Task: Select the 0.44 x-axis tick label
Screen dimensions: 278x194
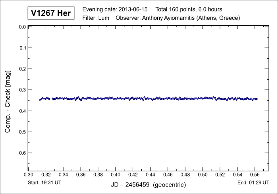Action: (151, 175)
